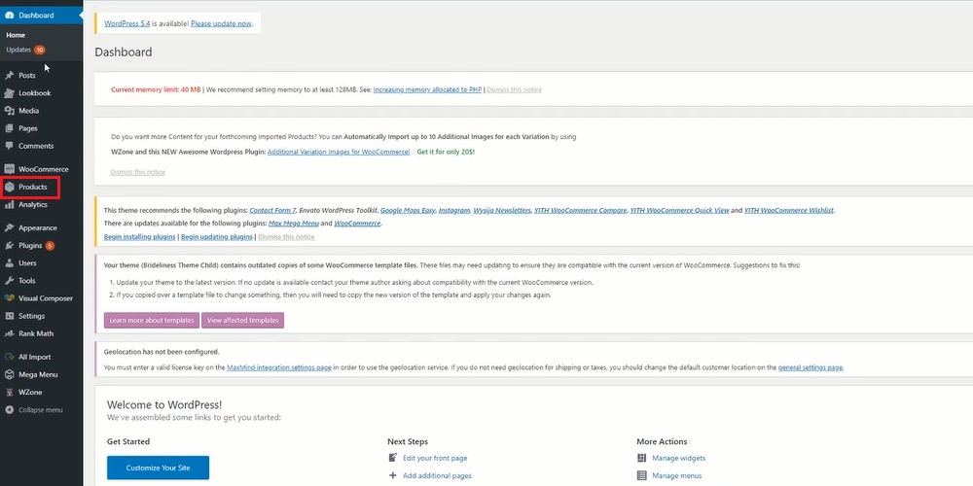This screenshot has height=486, width=973.
Task: Open the YITH WooCommerce Compare link
Action: [581, 211]
